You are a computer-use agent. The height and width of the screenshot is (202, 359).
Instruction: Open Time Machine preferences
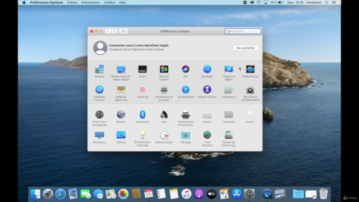pyautogui.click(x=207, y=135)
